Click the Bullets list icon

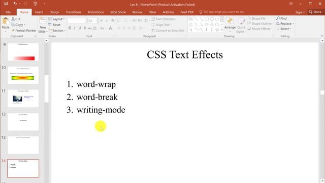point(119,20)
